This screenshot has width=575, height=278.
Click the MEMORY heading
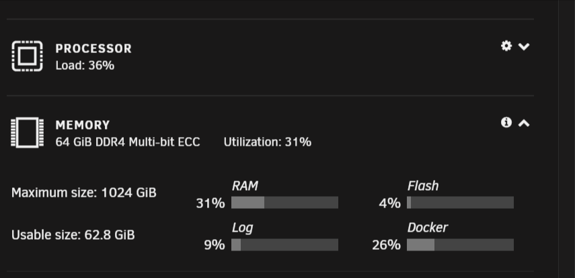tap(83, 126)
